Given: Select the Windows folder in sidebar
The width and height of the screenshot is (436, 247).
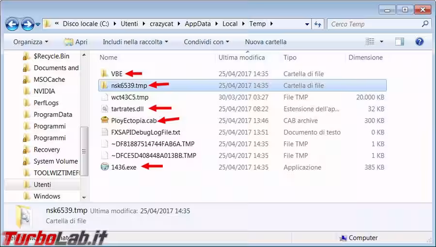Looking at the screenshot, I should tap(47, 196).
